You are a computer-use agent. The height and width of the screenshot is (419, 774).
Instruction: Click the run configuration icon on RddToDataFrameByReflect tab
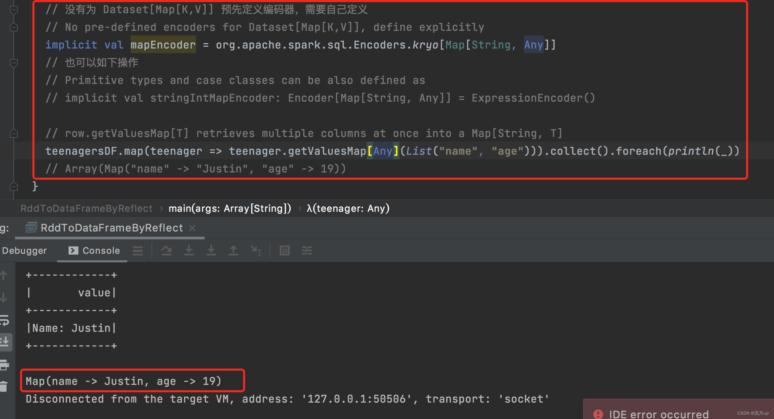point(31,228)
